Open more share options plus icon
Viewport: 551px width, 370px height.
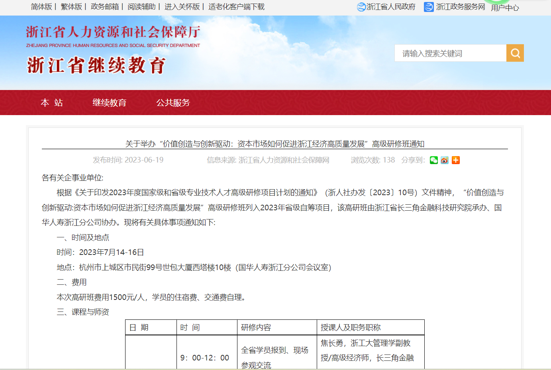(456, 160)
